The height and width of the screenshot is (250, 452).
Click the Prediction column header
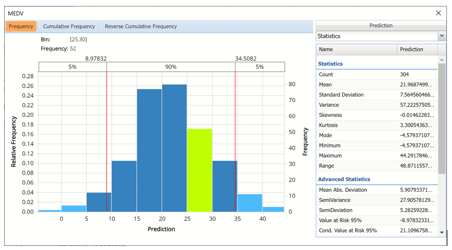coord(416,49)
